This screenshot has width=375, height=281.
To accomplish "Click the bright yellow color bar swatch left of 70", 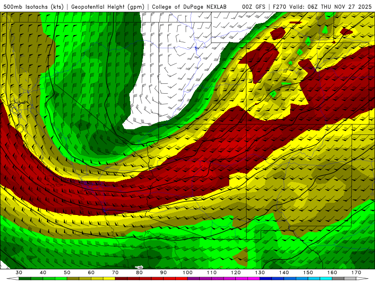I will [x=109, y=278].
